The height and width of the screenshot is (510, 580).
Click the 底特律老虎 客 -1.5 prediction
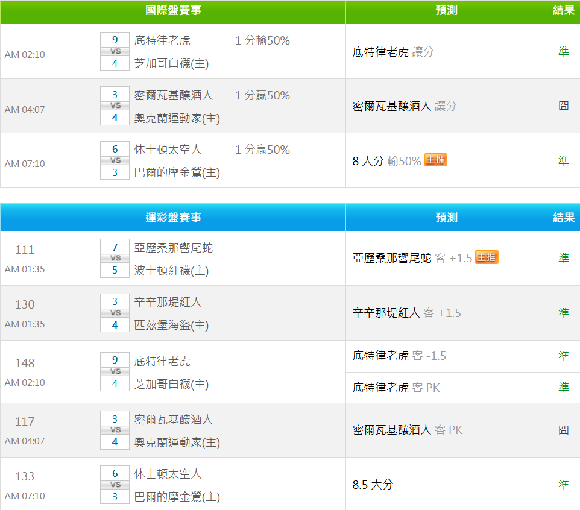(x=399, y=356)
